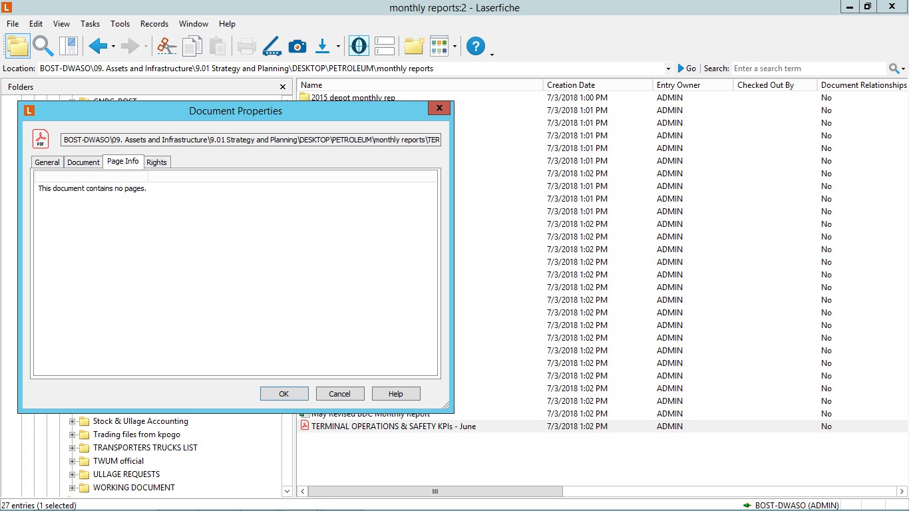Viewport: 909px width, 511px height.
Task: Click the New Folder toolbar icon
Action: pyautogui.click(x=414, y=46)
